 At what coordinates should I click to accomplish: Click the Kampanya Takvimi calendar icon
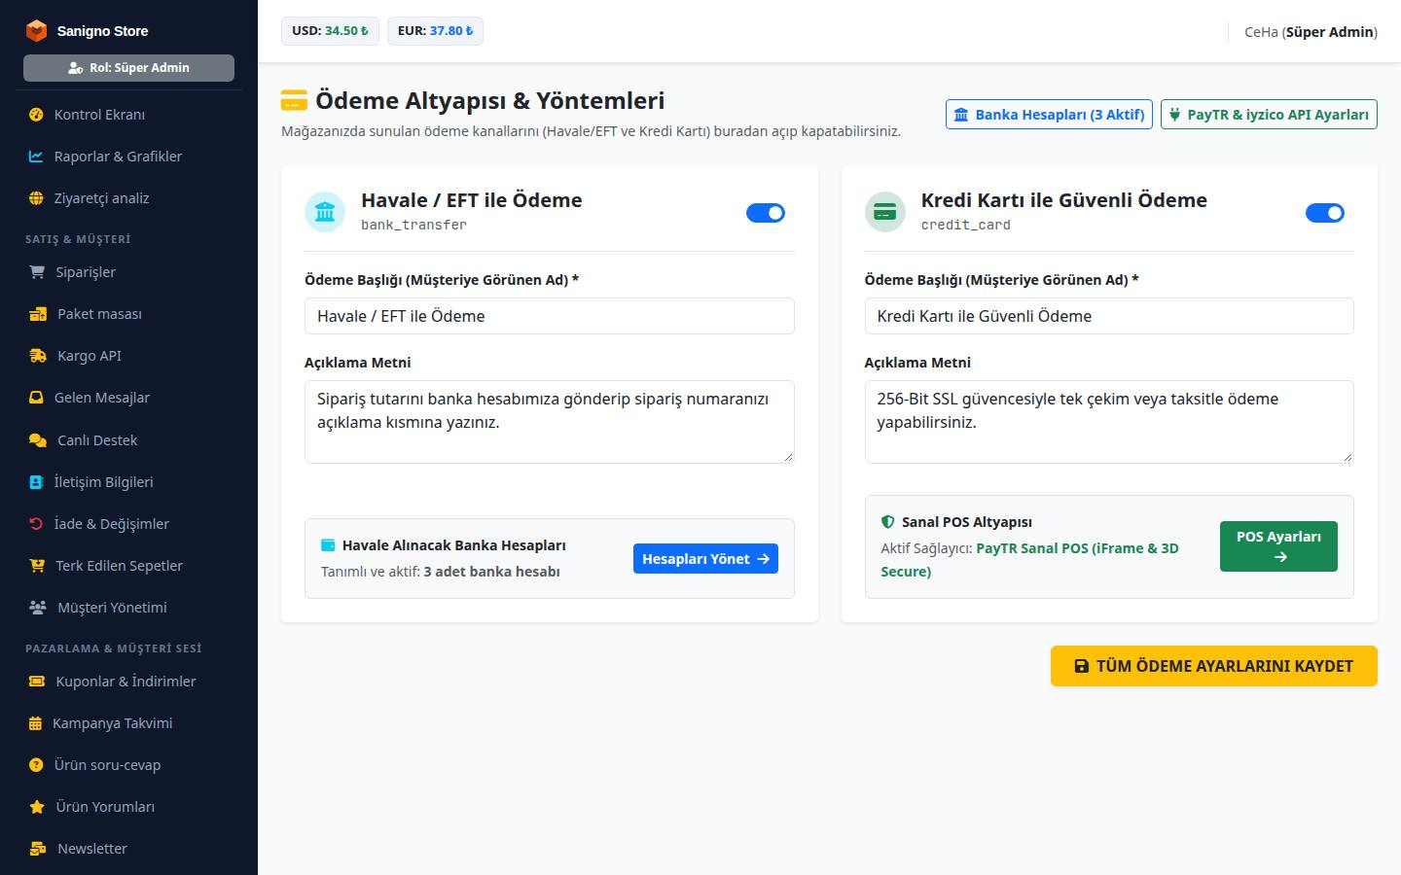[35, 723]
